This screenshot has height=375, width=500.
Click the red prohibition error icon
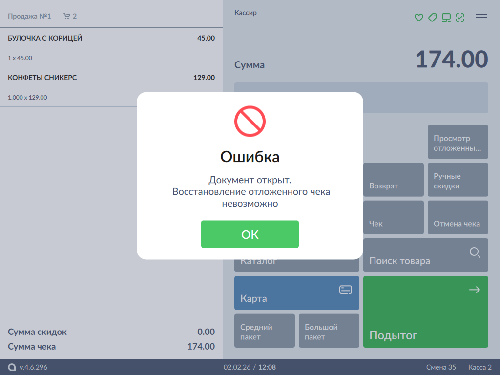click(250, 121)
